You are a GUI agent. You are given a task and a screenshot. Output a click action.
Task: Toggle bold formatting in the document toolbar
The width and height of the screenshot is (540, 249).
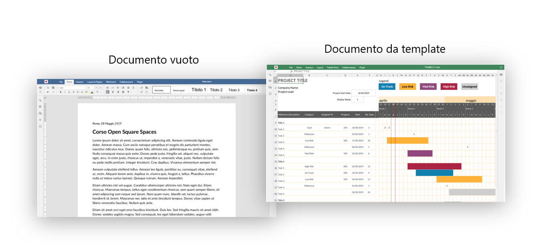[x=61, y=92]
